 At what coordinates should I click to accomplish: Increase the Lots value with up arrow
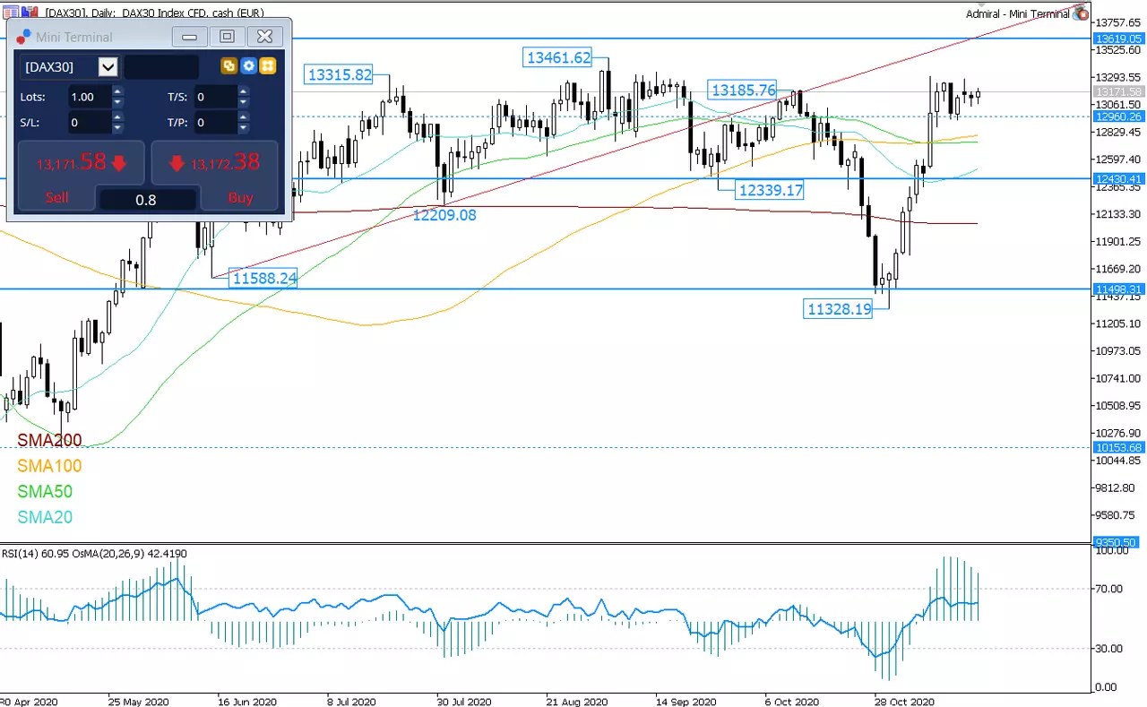pos(117,91)
